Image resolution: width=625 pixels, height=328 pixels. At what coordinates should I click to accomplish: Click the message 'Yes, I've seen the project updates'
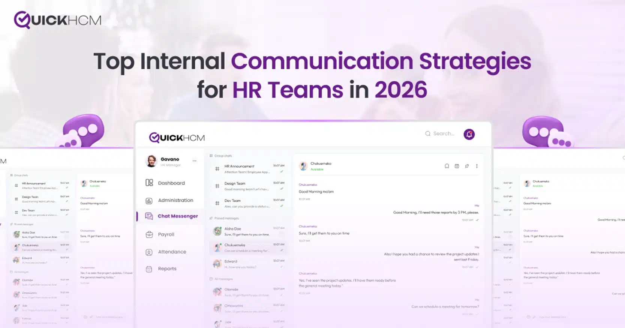(347, 283)
